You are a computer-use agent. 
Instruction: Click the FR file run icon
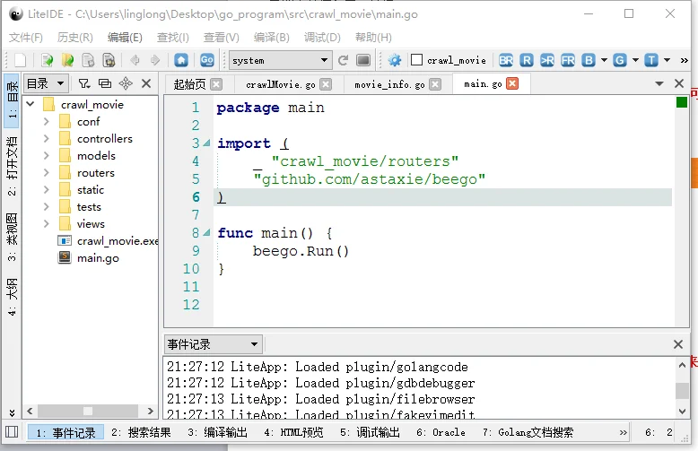point(568,60)
